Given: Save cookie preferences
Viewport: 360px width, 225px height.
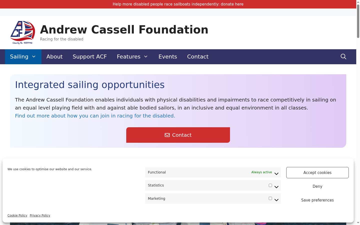Looking at the screenshot, I should click(x=317, y=200).
